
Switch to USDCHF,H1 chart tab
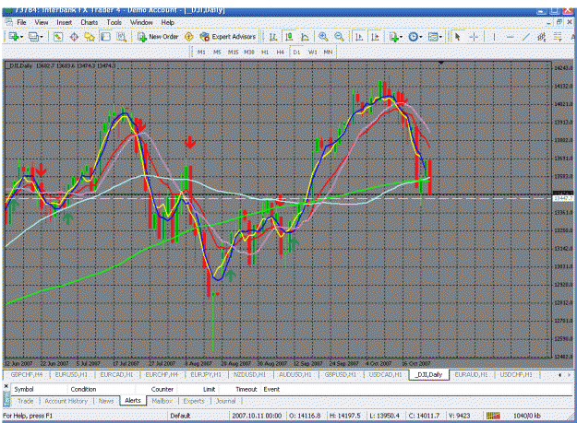point(516,375)
